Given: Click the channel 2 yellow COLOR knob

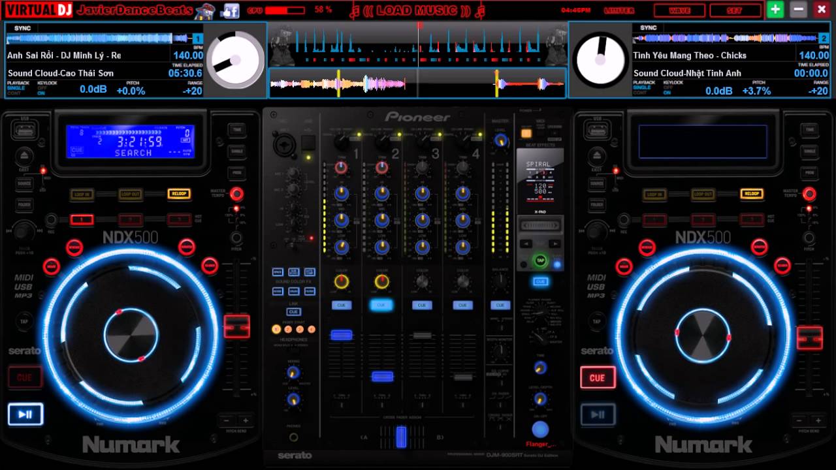Looking at the screenshot, I should tap(381, 282).
